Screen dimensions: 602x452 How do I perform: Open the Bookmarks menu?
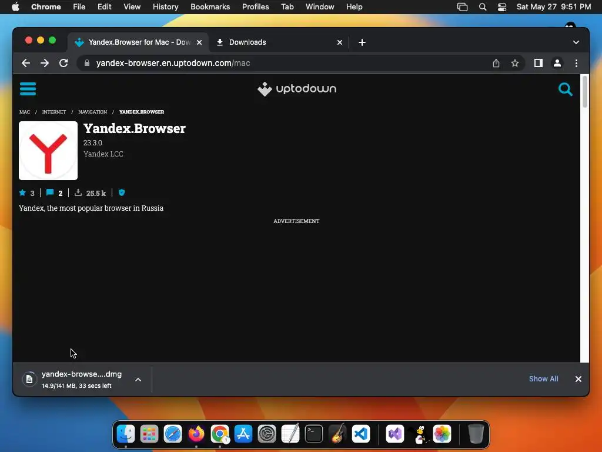pyautogui.click(x=210, y=7)
